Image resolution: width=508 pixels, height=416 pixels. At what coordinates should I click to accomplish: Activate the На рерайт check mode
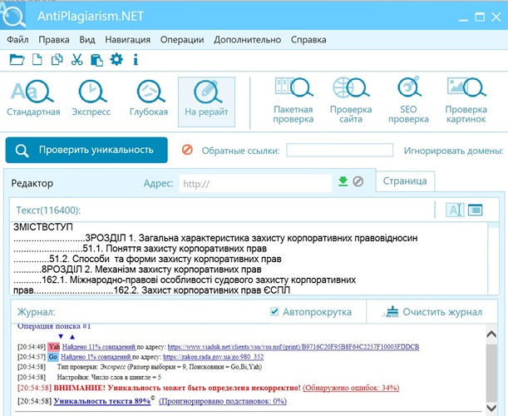tap(206, 102)
